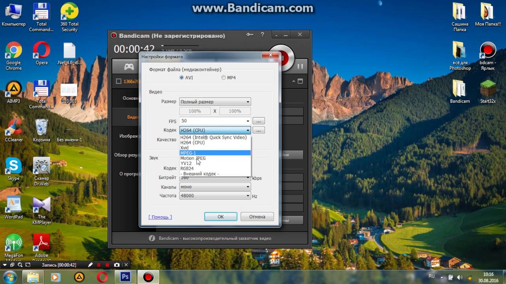The height and width of the screenshot is (284, 506).
Task: Click the dotted rectangle target icon in Bandicam
Action: tap(118, 81)
